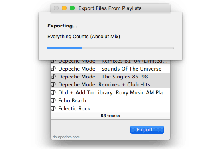Select Depeche Mode – The Singles 86-98 playlist
The height and width of the screenshot is (153, 220).
(110, 76)
